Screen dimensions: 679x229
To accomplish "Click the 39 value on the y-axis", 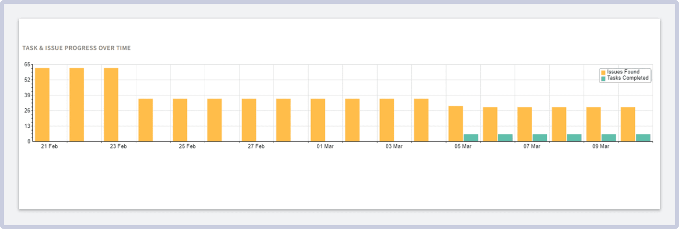I will 27,95.
